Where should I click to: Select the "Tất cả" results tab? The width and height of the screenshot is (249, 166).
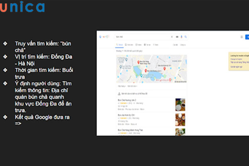coord(120,45)
